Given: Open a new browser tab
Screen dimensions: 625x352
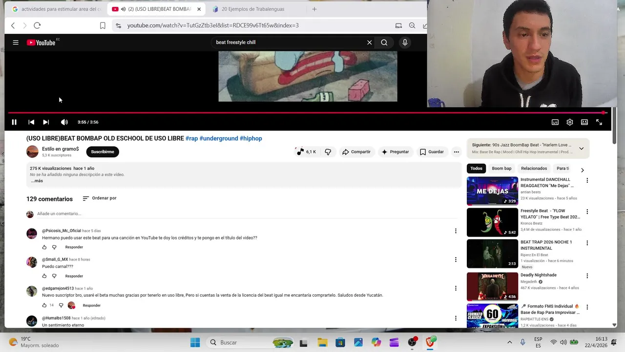Looking at the screenshot, I should pyautogui.click(x=314, y=9).
